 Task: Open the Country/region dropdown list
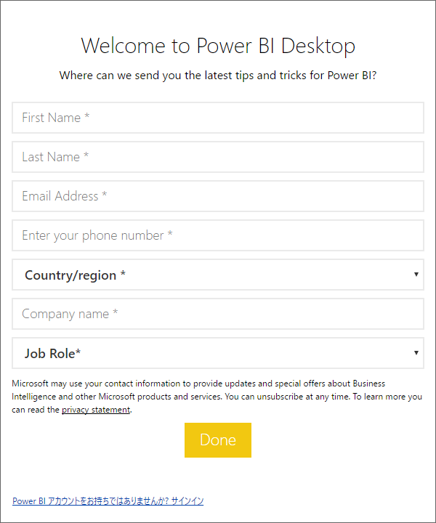coord(218,275)
